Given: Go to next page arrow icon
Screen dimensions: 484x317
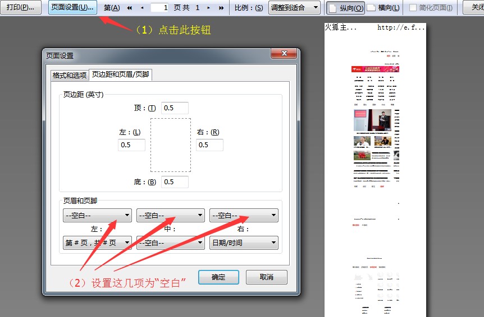Looking at the screenshot, I should tap(209, 8).
